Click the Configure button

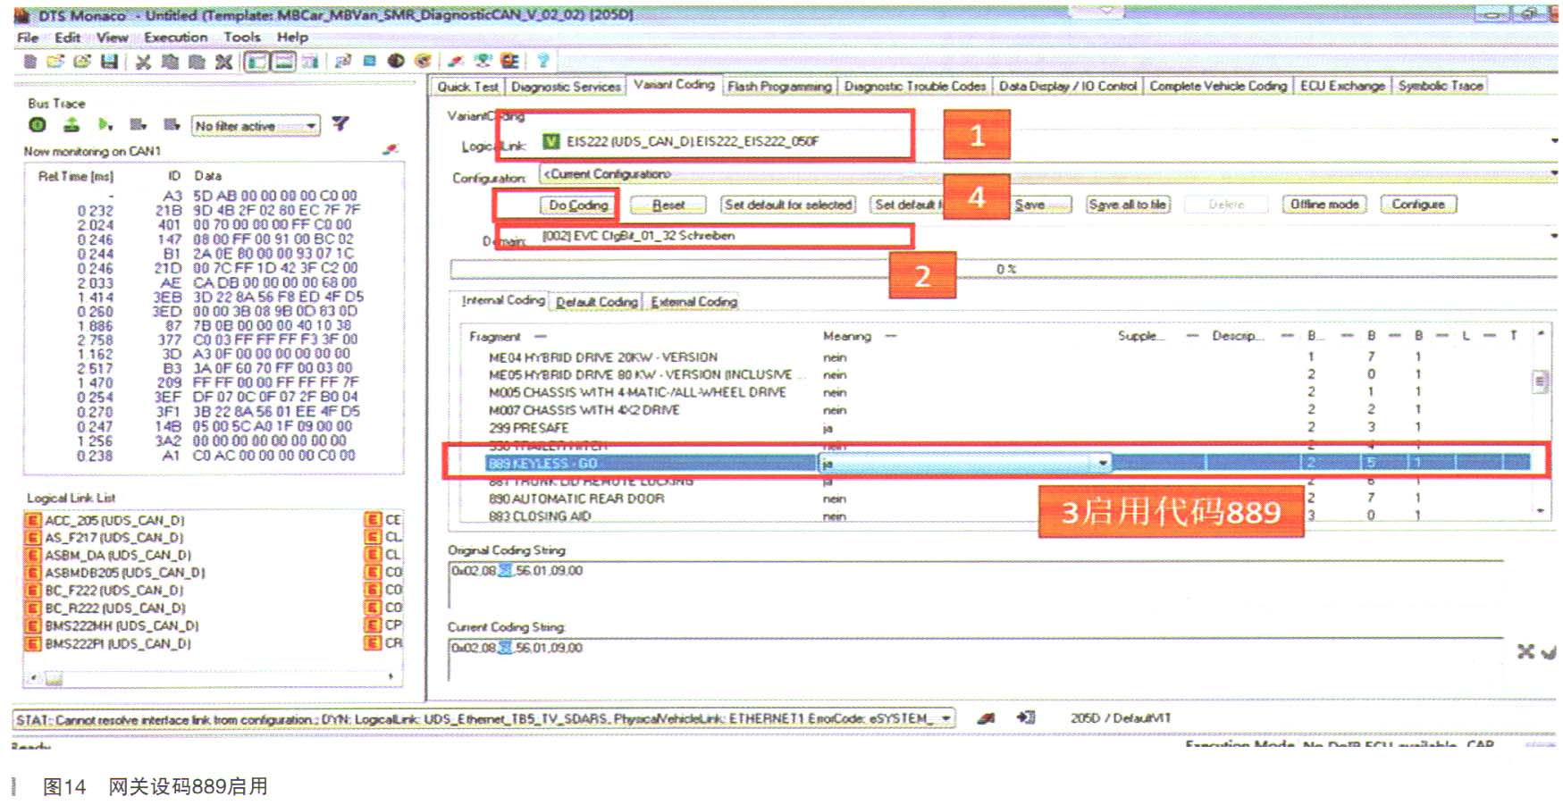point(1418,205)
